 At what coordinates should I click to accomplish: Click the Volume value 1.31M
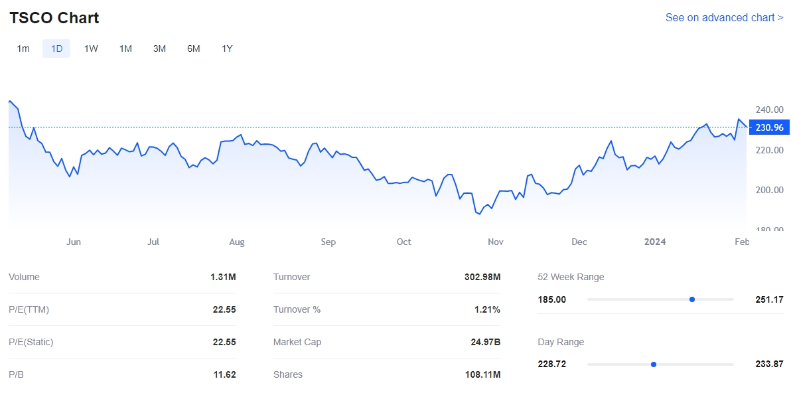223,277
